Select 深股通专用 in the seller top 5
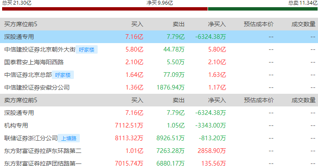Image resolution: width=318 pixels, height=166 pixels. click(19, 113)
